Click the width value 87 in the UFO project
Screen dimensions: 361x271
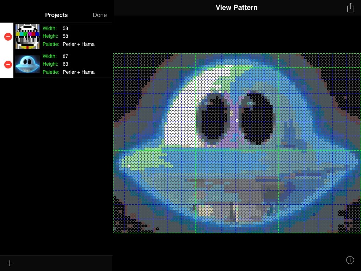coord(65,56)
